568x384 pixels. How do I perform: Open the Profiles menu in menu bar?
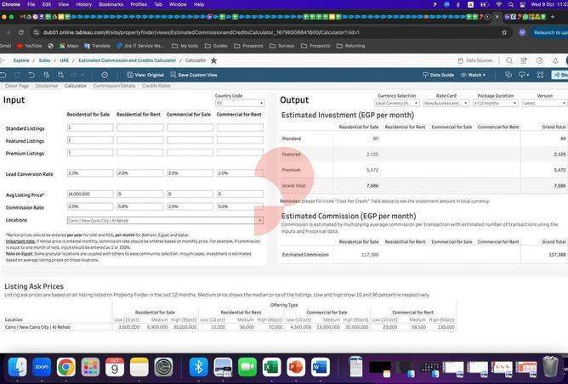[x=139, y=4]
